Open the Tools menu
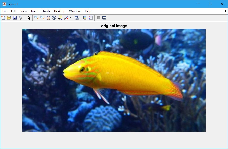 46,11
